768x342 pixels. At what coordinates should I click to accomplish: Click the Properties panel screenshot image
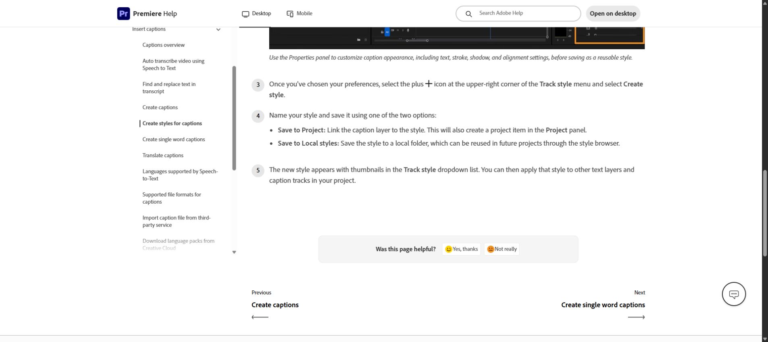point(457,38)
